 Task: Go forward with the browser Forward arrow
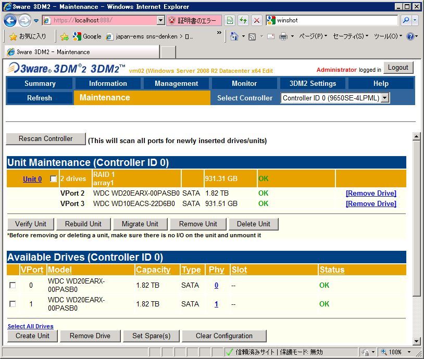24,20
